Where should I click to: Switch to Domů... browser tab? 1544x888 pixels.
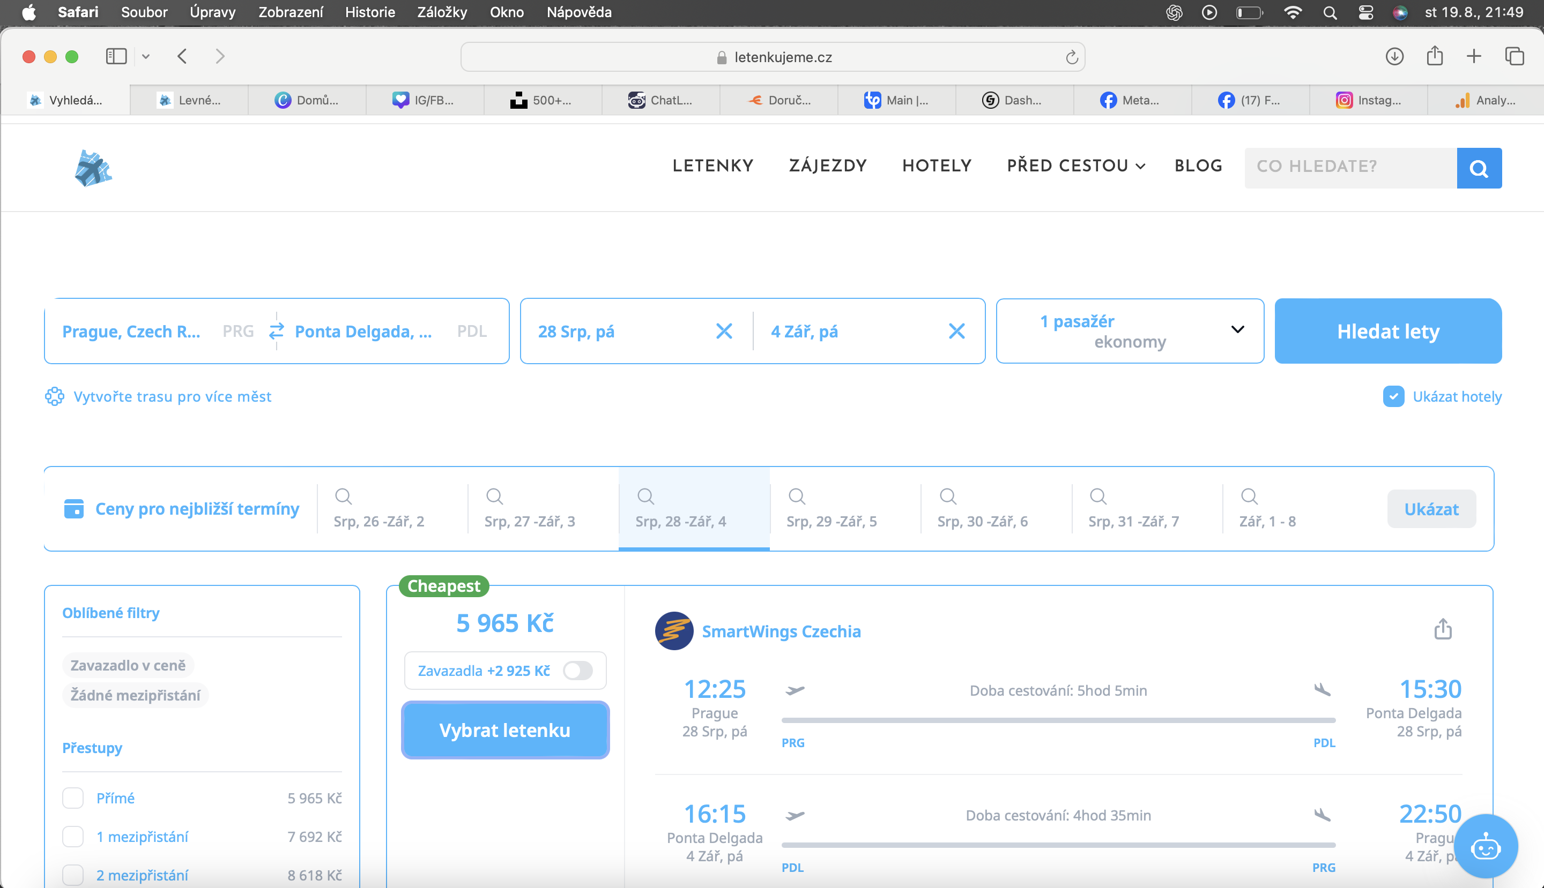(307, 100)
